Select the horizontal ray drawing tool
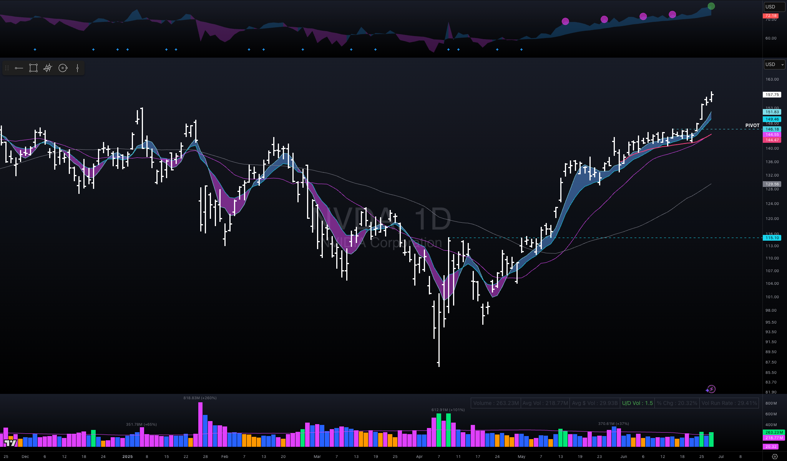The width and height of the screenshot is (787, 461). click(19, 68)
